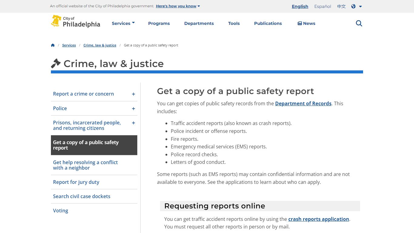Click the Fire reports bullet
Image resolution: width=414 pixels, height=233 pixels.
184,139
